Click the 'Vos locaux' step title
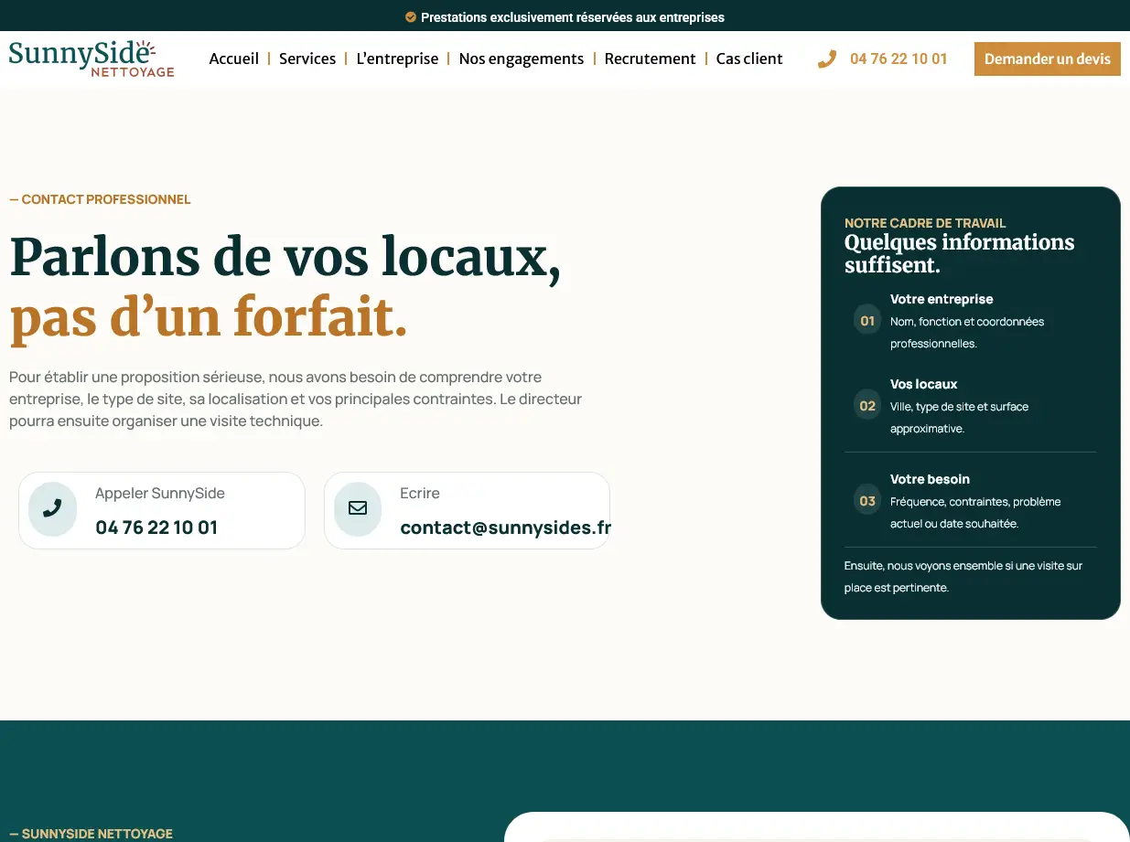The image size is (1130, 842). 924,384
